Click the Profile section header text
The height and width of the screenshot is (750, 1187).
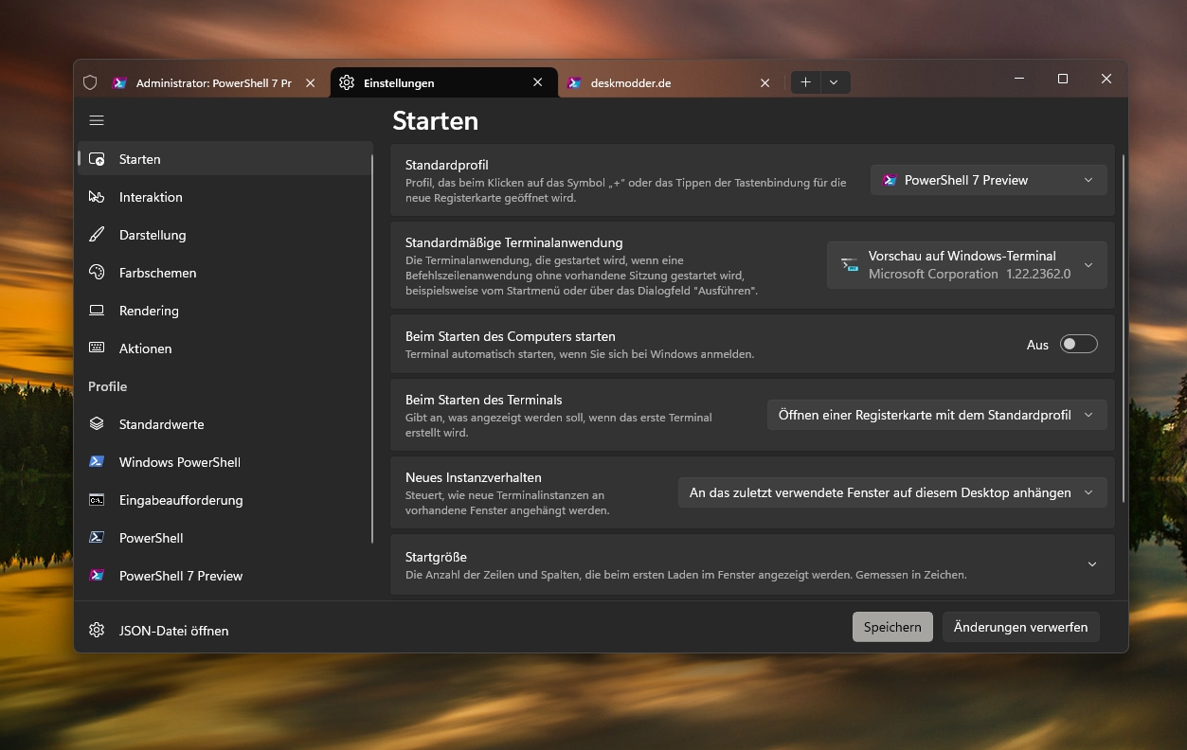pos(107,386)
